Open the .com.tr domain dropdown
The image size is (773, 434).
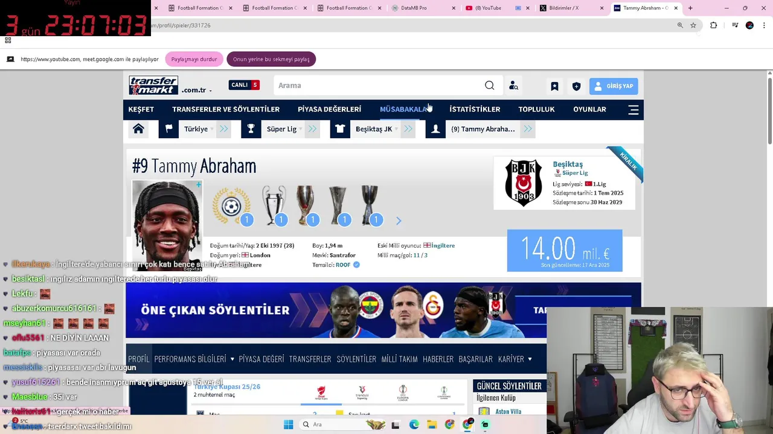pyautogui.click(x=196, y=90)
